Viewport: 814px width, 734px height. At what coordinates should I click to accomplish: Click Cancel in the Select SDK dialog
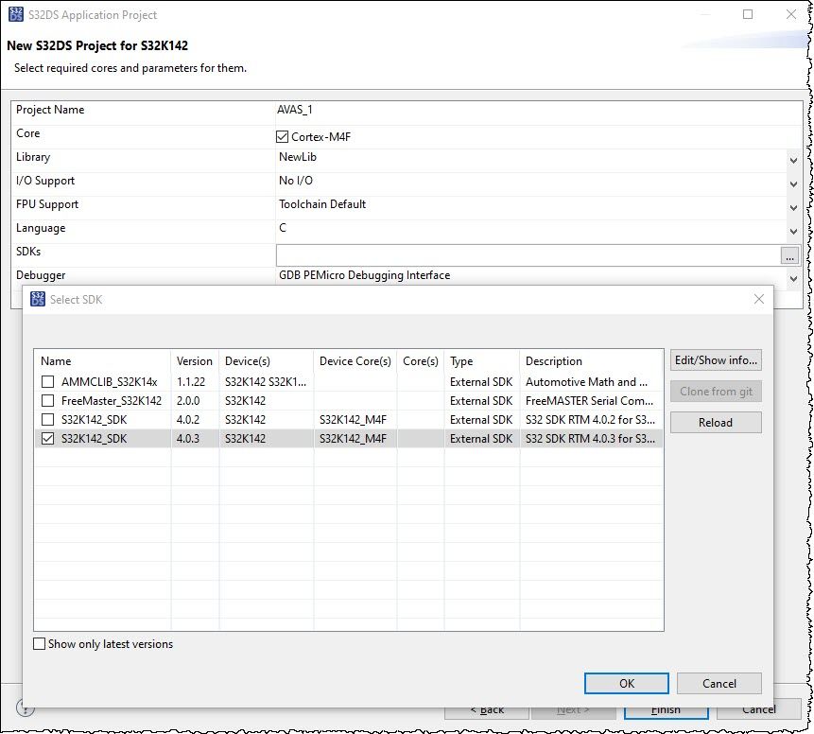[719, 683]
